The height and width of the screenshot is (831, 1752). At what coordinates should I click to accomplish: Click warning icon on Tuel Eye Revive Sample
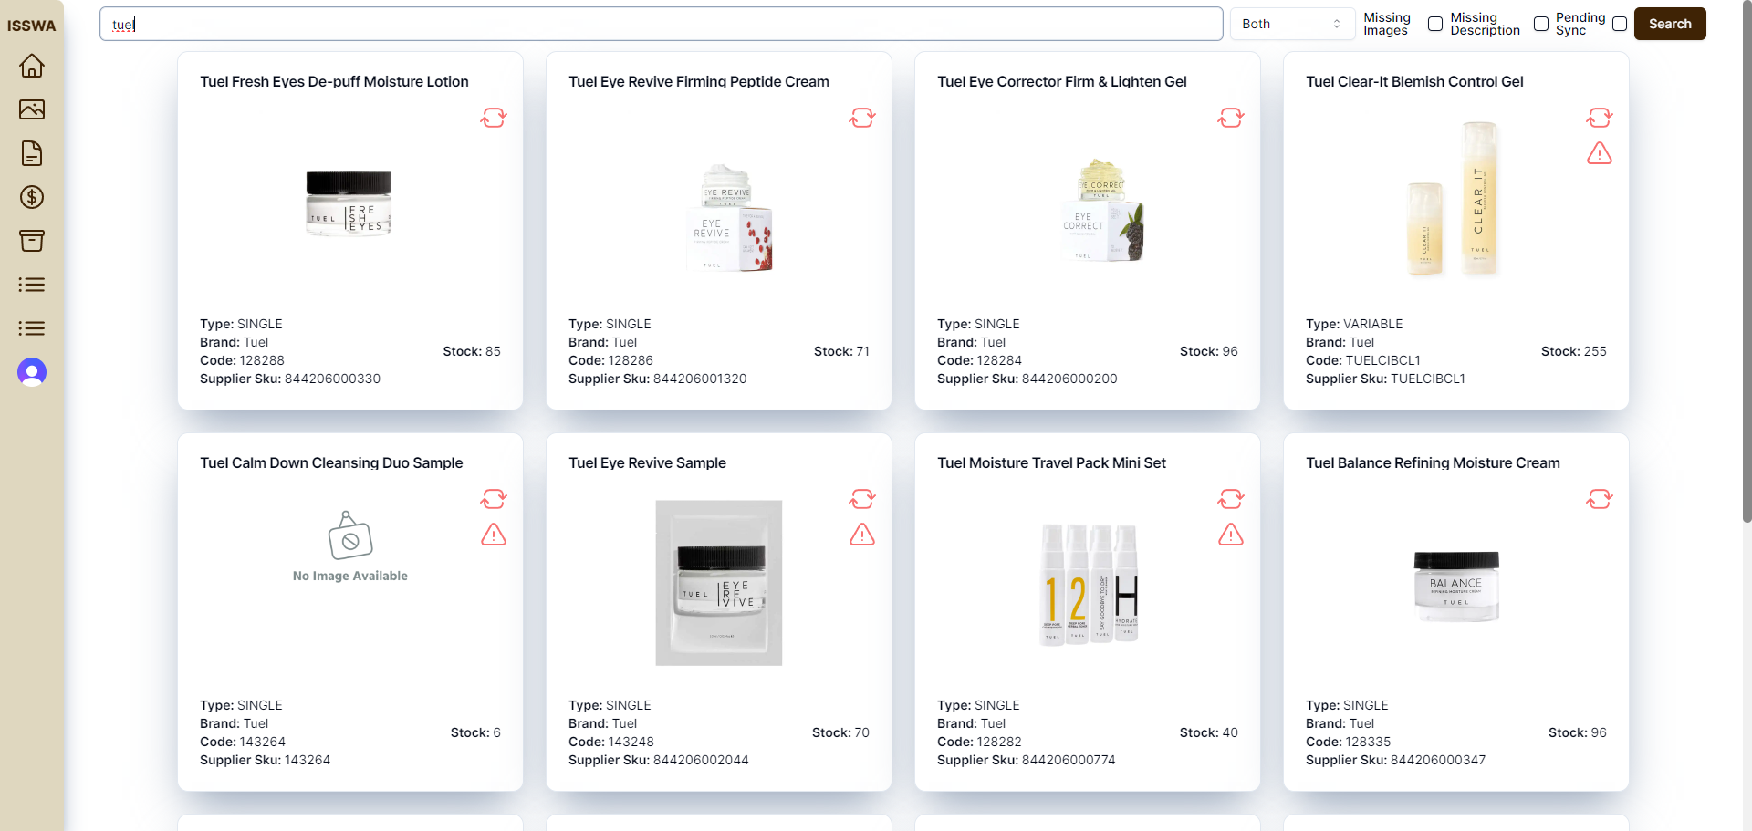tap(862, 535)
